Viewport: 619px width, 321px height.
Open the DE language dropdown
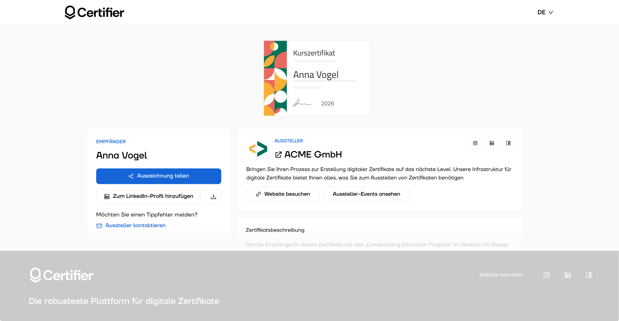click(545, 12)
